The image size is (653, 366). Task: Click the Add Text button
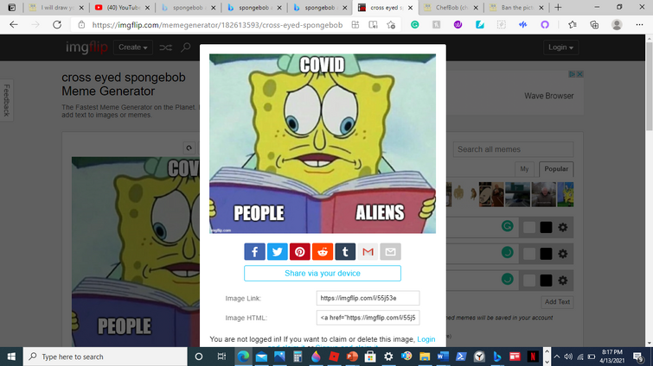(x=557, y=302)
